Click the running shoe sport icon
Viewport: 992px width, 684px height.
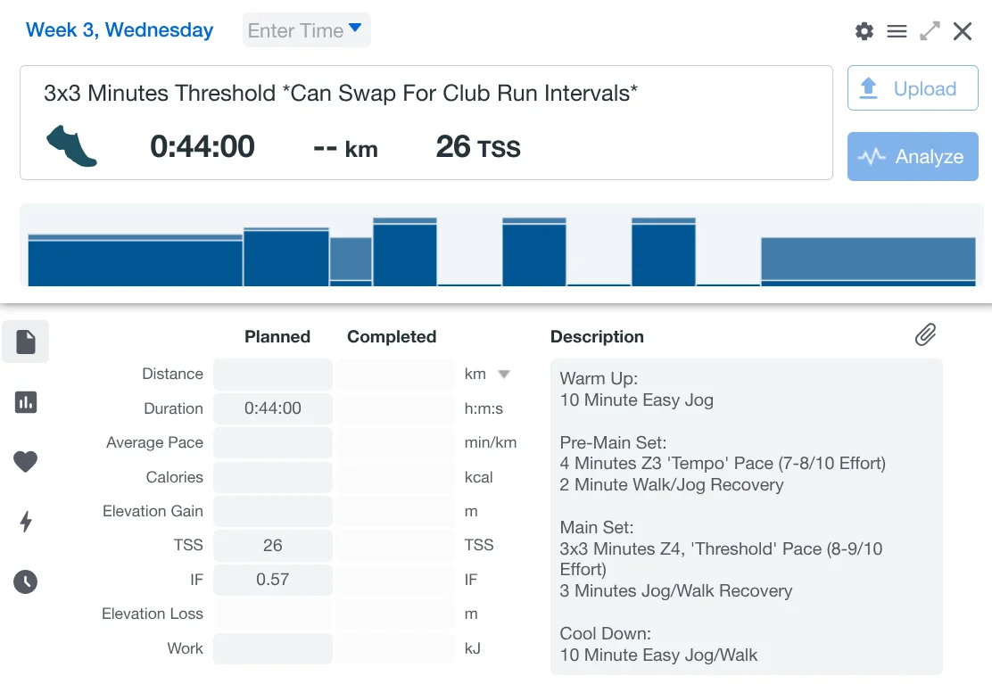click(71, 146)
